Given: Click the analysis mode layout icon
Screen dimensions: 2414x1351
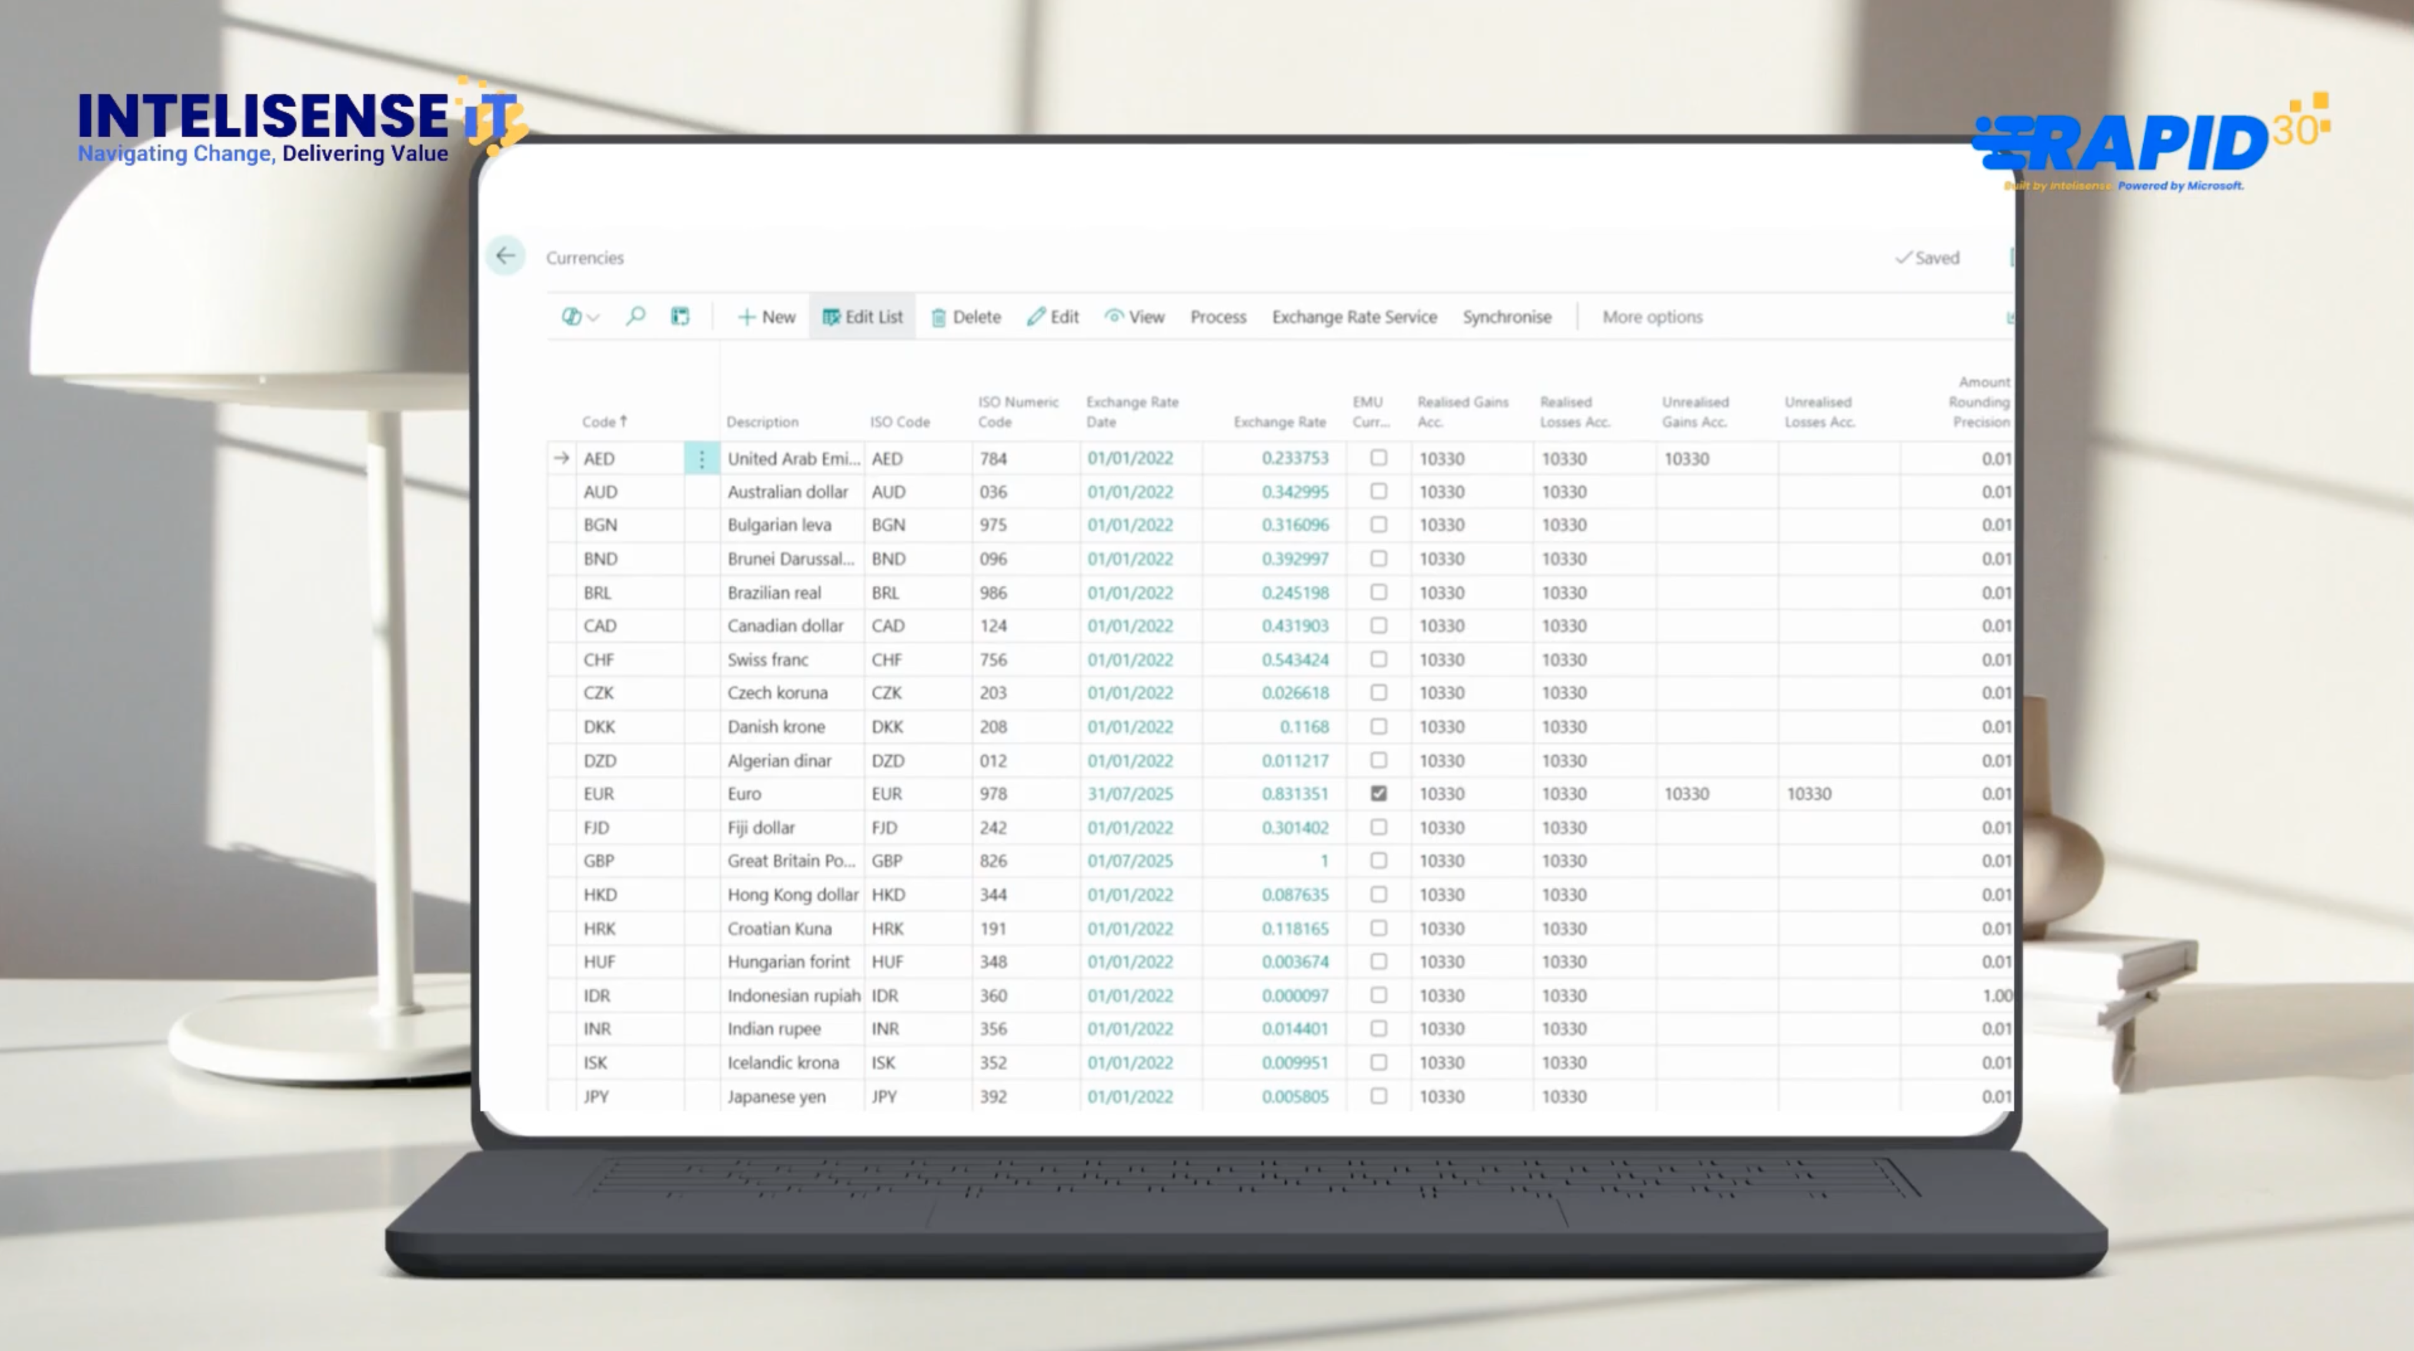Looking at the screenshot, I should coord(680,316).
